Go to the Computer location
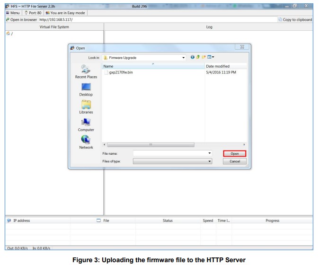Screen dimensions: 319x265 86,124
